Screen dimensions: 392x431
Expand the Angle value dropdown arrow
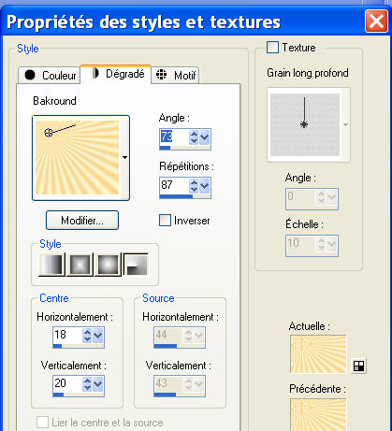point(205,137)
